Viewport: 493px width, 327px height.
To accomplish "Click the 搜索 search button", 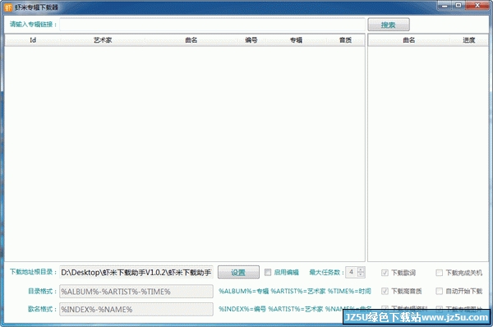I will point(389,25).
